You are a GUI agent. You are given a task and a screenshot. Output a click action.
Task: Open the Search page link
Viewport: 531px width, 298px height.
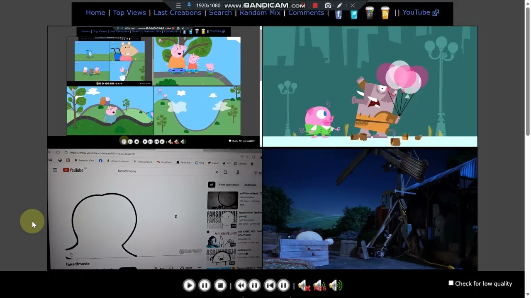[220, 12]
